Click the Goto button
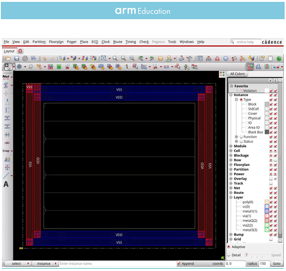This screenshot has width=286, height=271. point(276,263)
